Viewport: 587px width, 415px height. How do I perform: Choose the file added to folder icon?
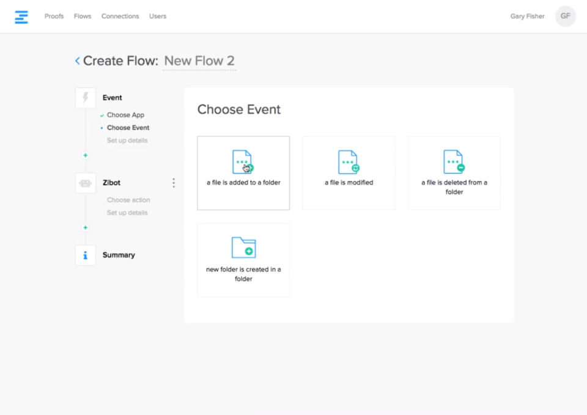[243, 161]
